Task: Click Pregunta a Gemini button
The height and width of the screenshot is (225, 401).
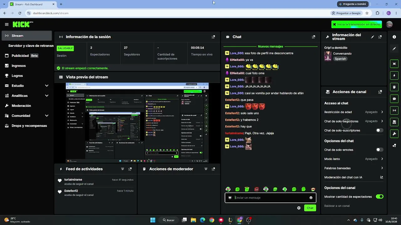Action: [x=352, y=4]
